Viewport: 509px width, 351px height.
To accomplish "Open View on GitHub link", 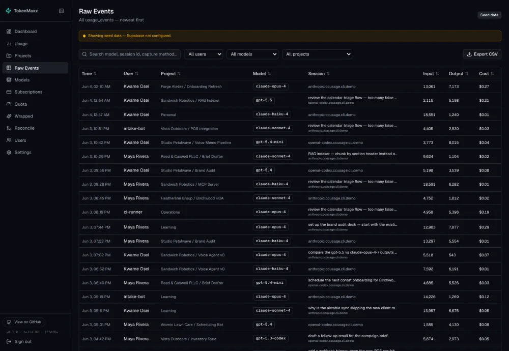I will coord(24,322).
